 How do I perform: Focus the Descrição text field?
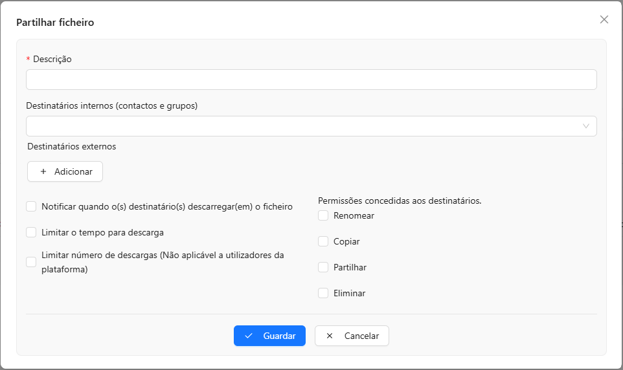click(311, 80)
